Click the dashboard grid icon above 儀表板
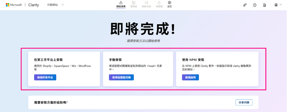287x112 pixels. pyautogui.click(x=134, y=3)
